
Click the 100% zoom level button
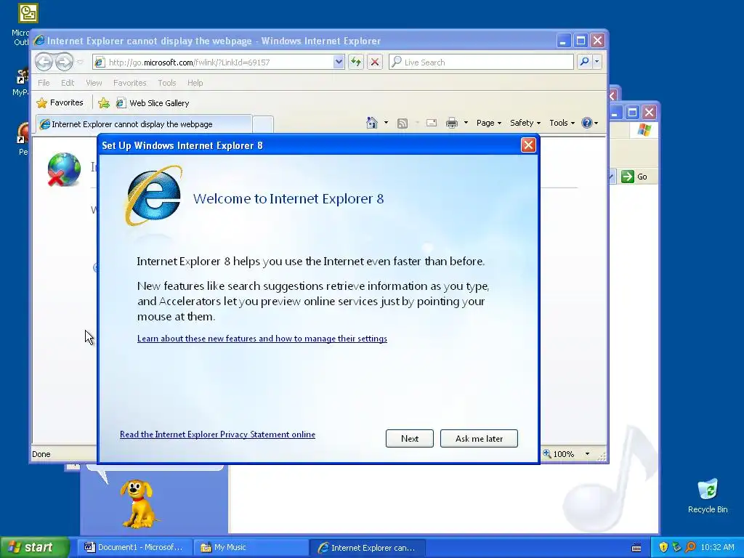pyautogui.click(x=559, y=453)
